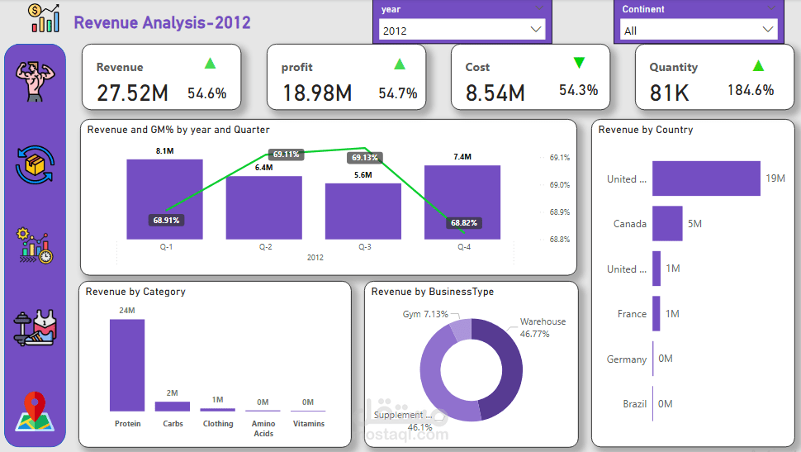Click the 68.91% GM data label
Image resolution: width=801 pixels, height=452 pixels.
[167, 221]
